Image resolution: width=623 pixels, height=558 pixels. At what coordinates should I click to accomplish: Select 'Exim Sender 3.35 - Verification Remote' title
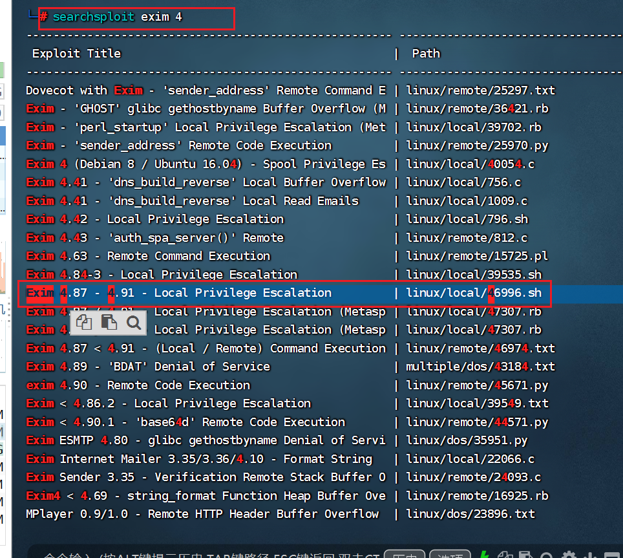pos(206,477)
